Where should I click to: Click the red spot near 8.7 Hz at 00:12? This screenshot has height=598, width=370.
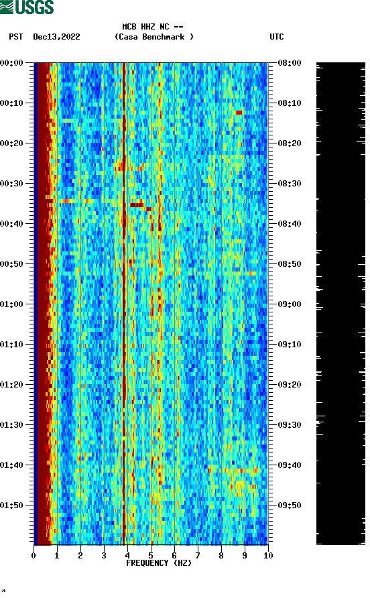pos(239,113)
